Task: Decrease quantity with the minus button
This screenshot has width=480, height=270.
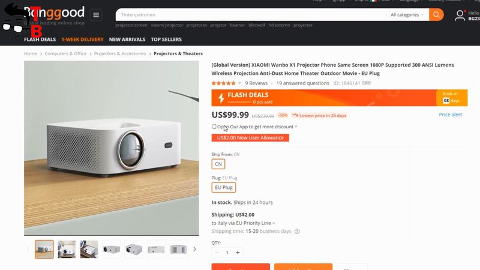Action: coord(217,253)
